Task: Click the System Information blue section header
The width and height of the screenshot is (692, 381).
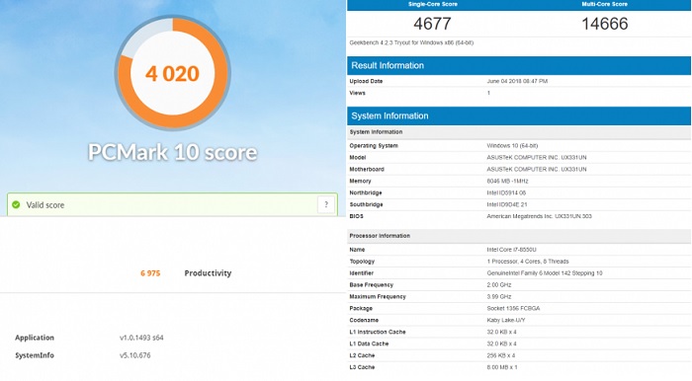Action: tap(519, 115)
